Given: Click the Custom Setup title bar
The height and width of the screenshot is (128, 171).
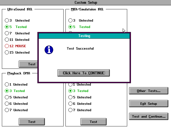Looking at the screenshot, I should (85, 2).
